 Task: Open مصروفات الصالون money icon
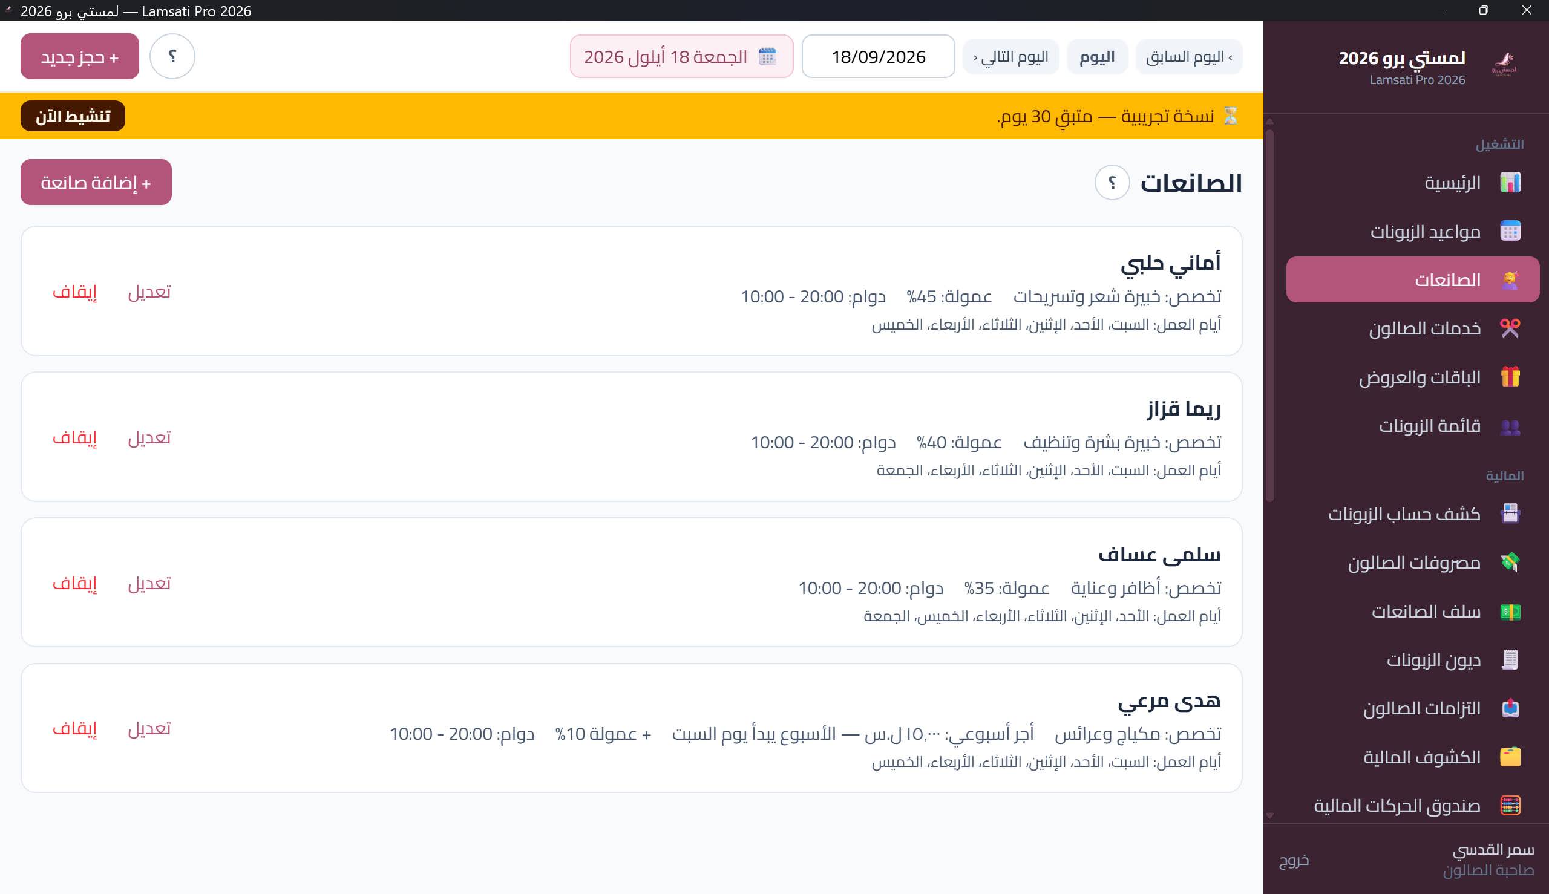1510,563
